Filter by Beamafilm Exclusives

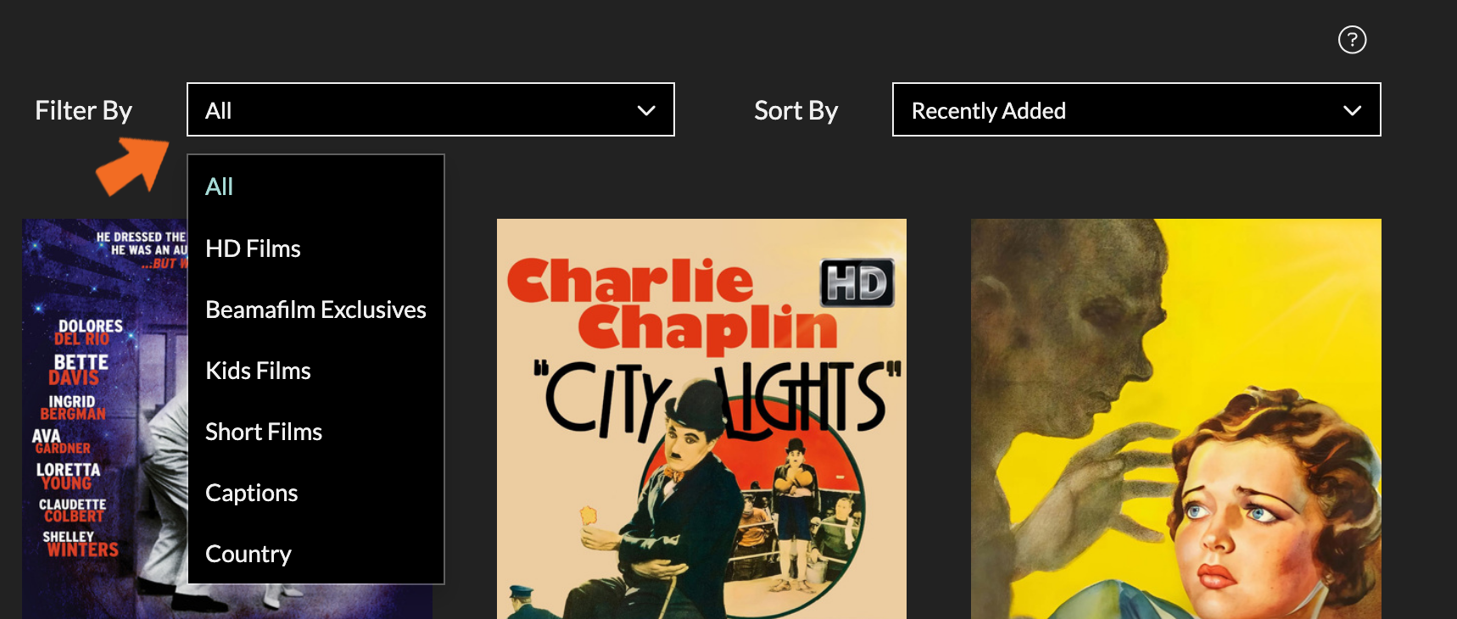[315, 309]
